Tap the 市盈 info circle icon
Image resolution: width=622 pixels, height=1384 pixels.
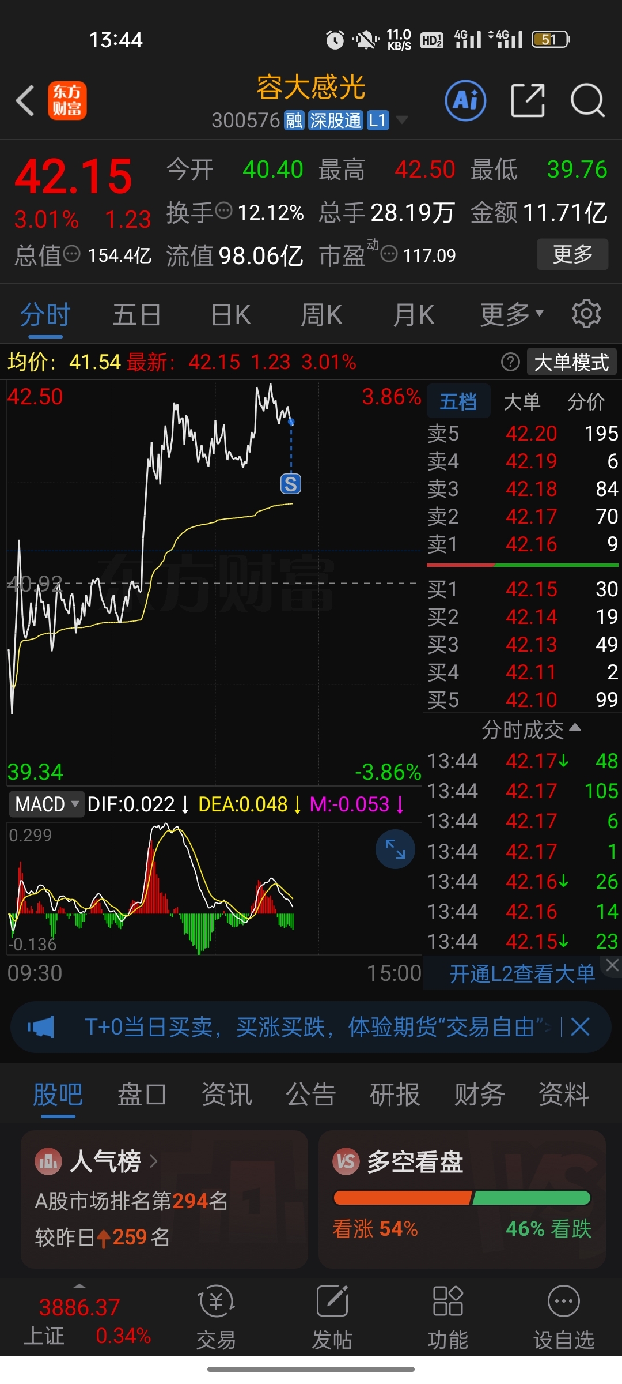click(x=389, y=253)
